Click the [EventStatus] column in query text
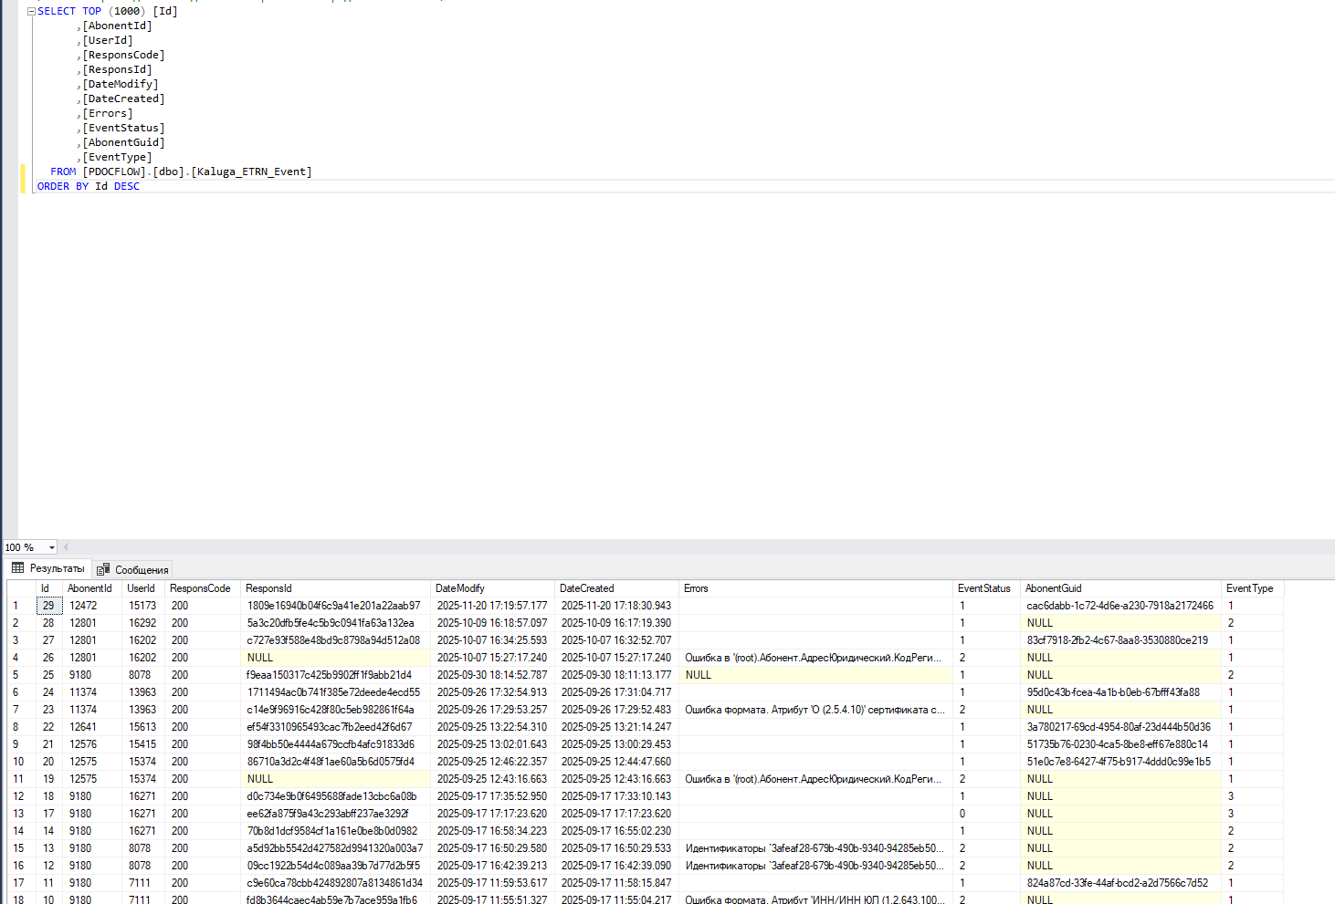The width and height of the screenshot is (1335, 904). [124, 128]
